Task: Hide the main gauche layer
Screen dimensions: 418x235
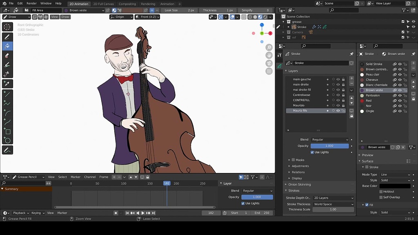Action: 338,80
